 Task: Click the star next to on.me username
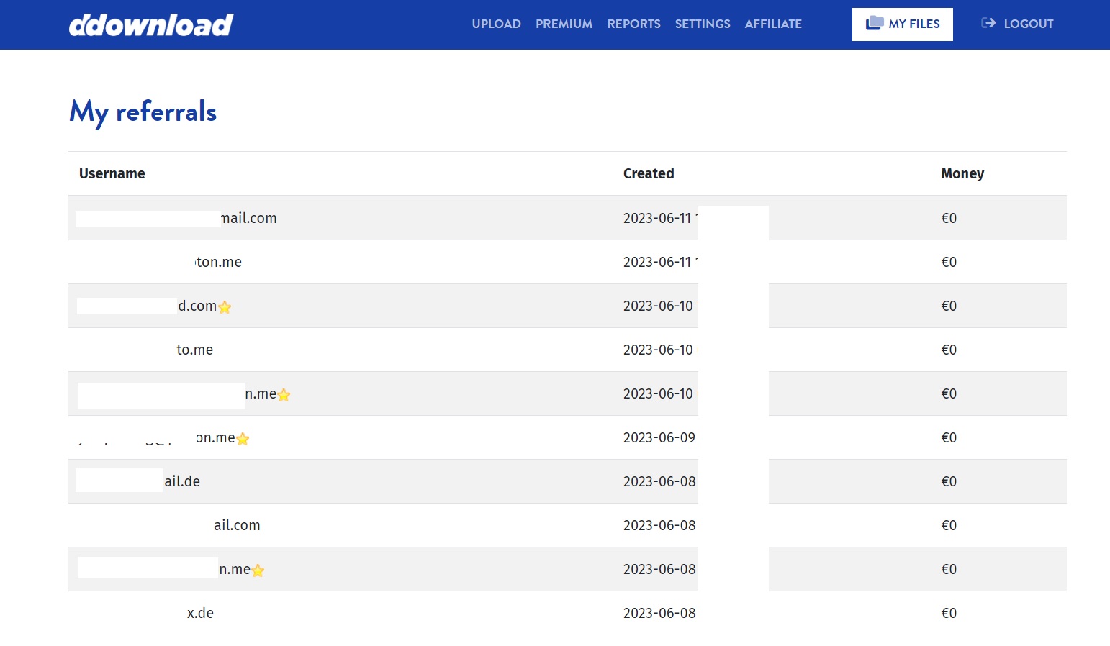243,439
